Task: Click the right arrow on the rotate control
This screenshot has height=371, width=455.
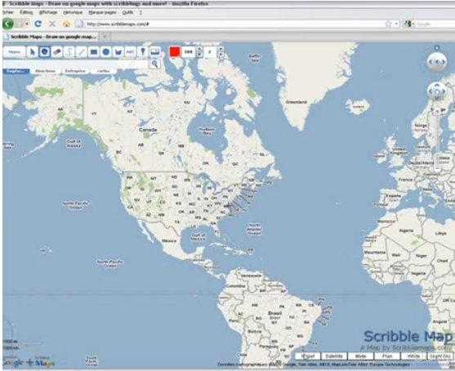Action: point(444,62)
